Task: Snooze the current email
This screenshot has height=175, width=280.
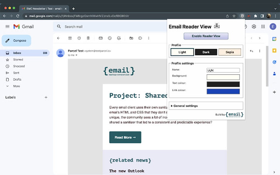Action: (110, 38)
